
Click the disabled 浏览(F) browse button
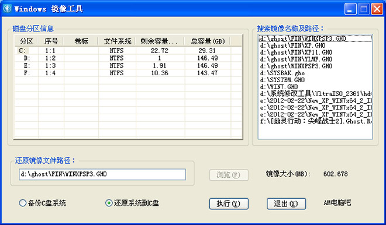229,175
